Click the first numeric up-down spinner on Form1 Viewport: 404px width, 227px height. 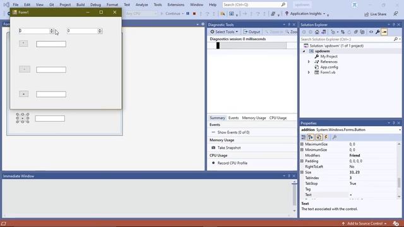coord(52,31)
